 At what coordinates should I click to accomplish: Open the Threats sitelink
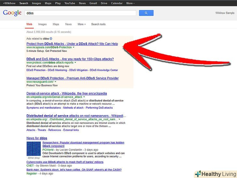click(42, 130)
